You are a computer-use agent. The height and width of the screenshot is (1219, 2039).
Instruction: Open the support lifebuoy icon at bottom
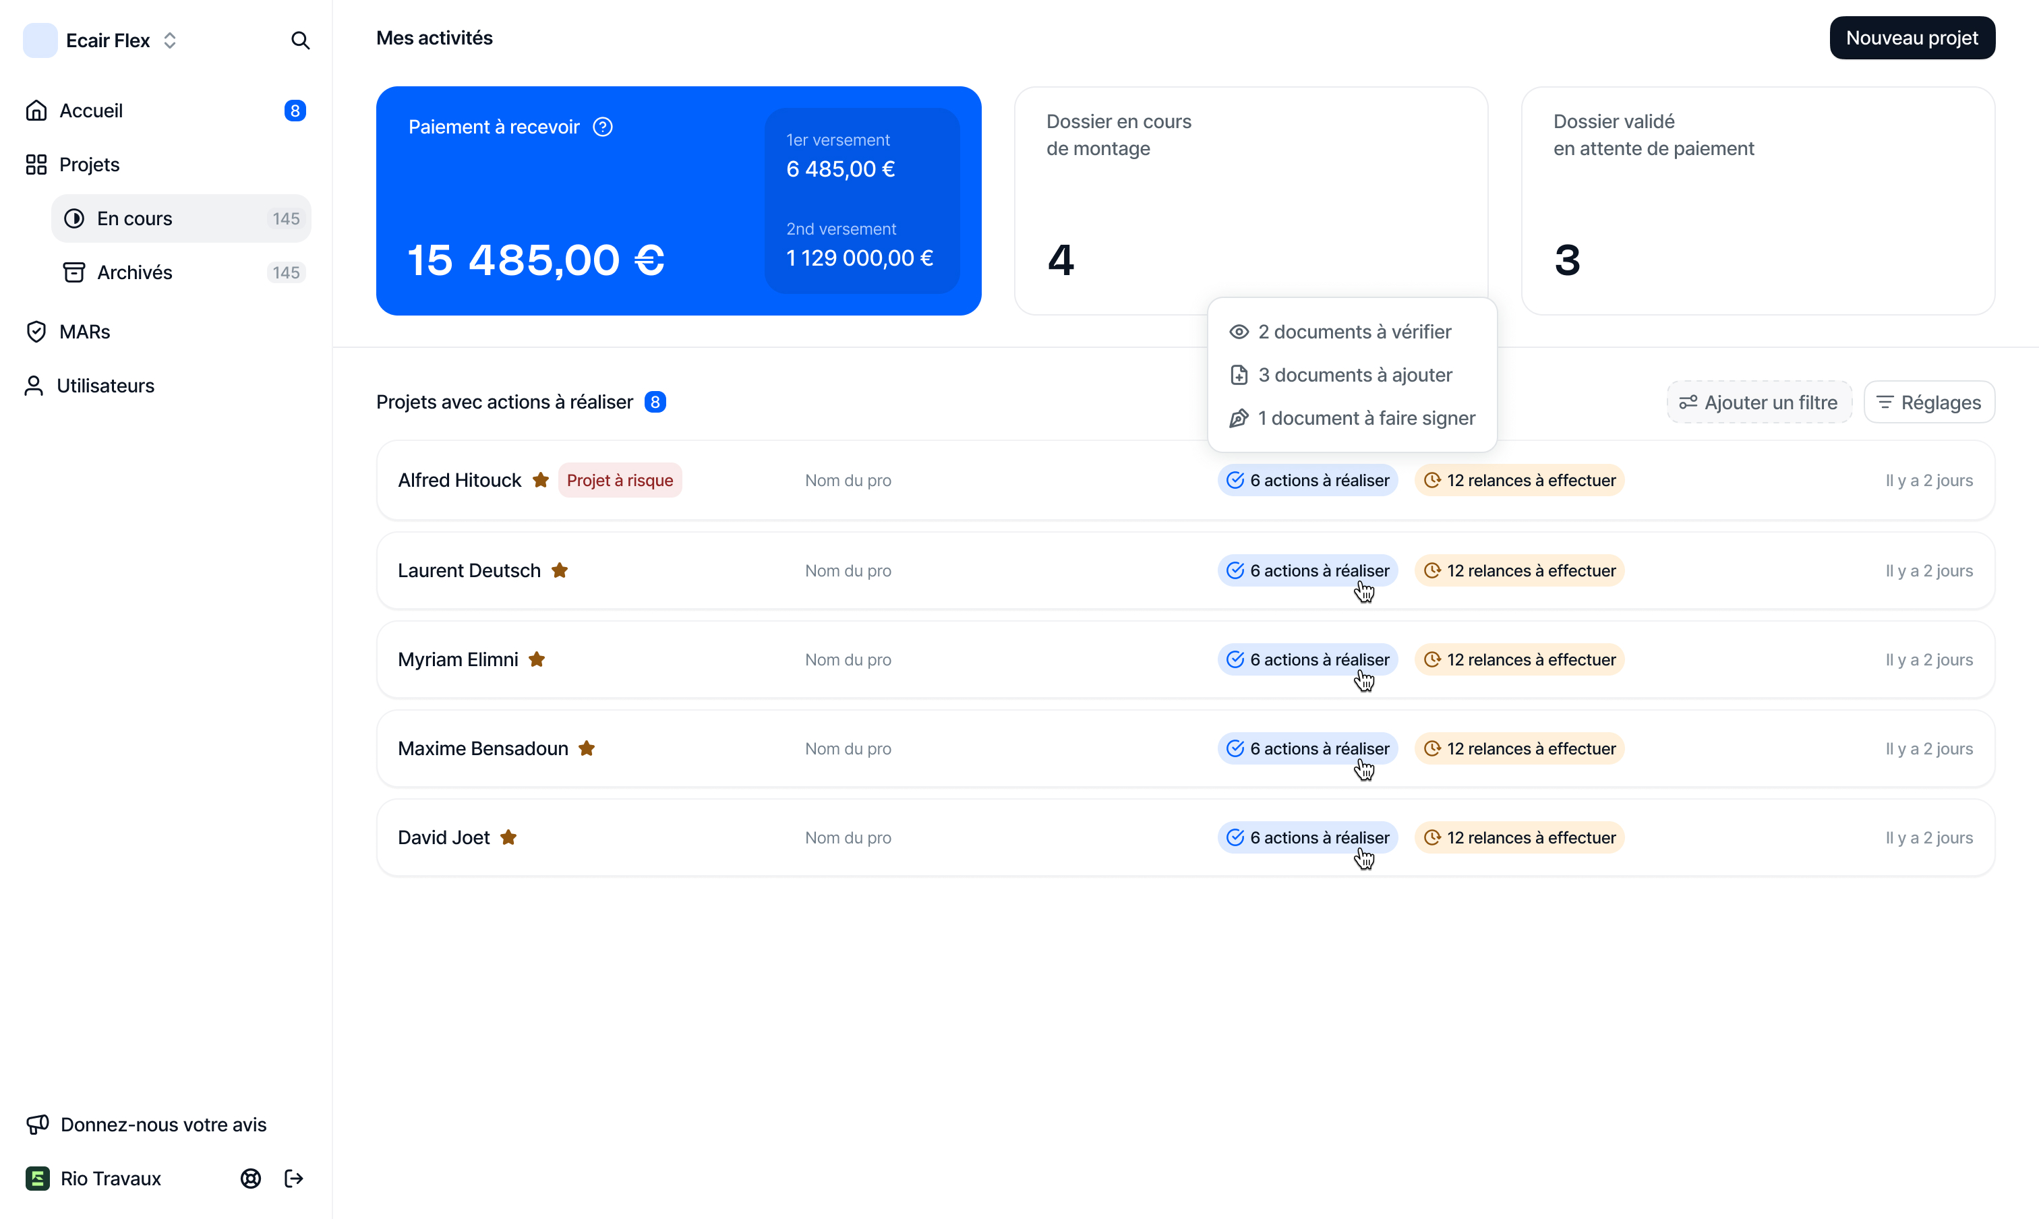coord(251,1179)
